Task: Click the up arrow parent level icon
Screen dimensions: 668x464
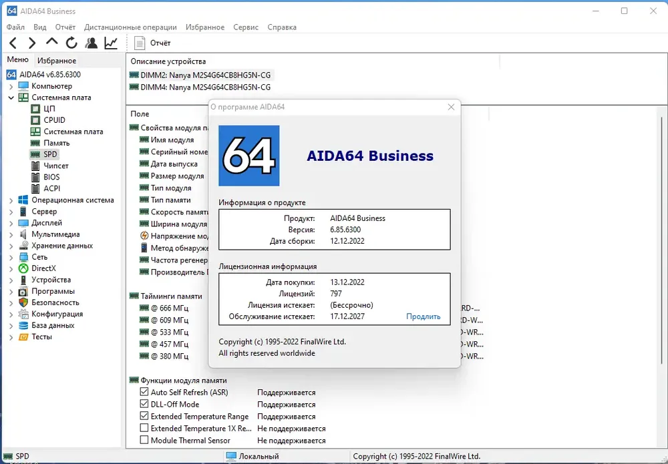Action: click(x=51, y=41)
